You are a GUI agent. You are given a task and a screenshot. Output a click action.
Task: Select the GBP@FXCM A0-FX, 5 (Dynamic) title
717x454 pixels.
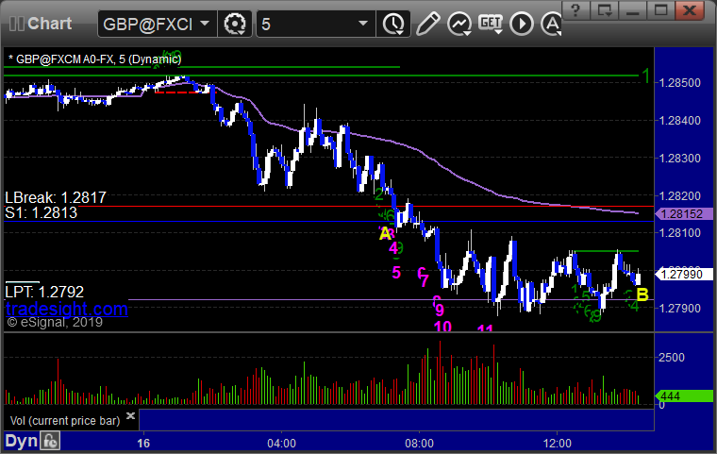tap(94, 59)
